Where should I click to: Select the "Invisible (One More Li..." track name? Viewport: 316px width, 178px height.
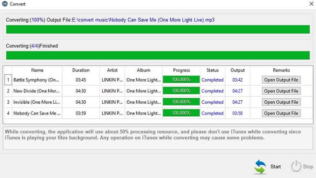37,102
